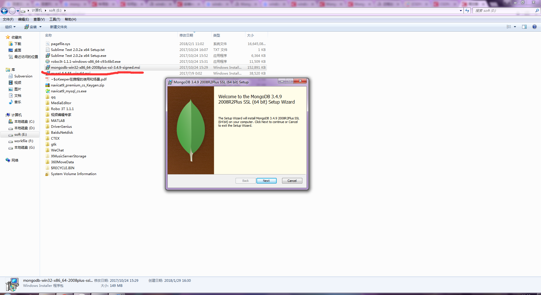Select the Robo 3T 1.1.1 folder icon
The image size is (541, 295).
point(48,109)
